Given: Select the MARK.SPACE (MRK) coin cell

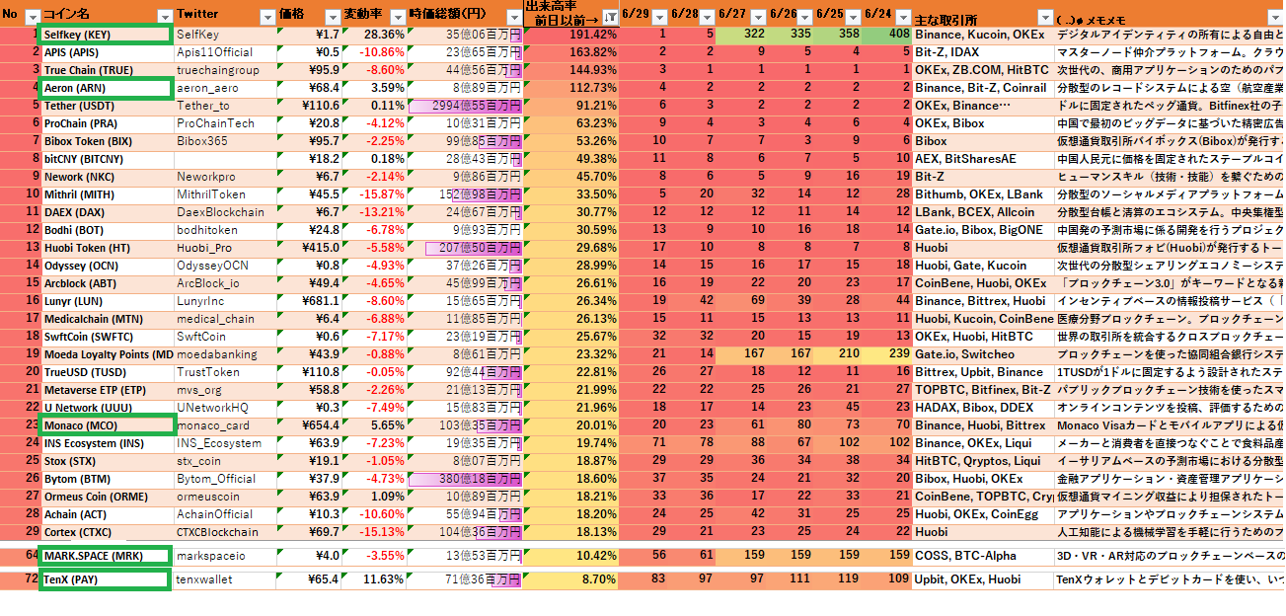Looking at the screenshot, I should click(107, 556).
